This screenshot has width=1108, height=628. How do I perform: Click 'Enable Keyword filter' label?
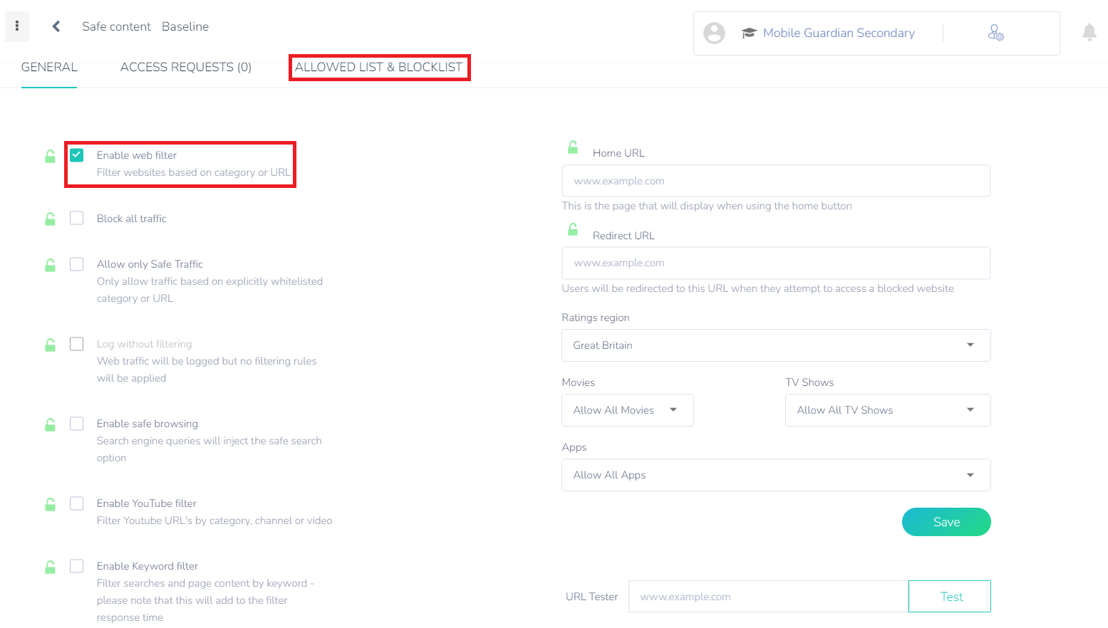(x=147, y=566)
